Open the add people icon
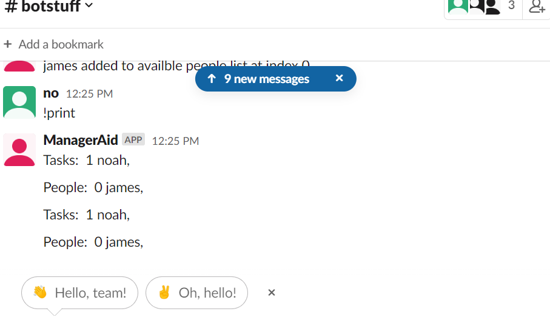The height and width of the screenshot is (317, 550). 537,6
